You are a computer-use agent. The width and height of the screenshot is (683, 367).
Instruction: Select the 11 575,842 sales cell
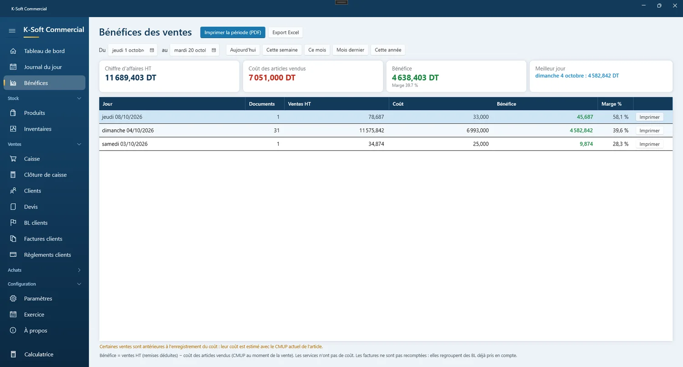click(x=336, y=131)
